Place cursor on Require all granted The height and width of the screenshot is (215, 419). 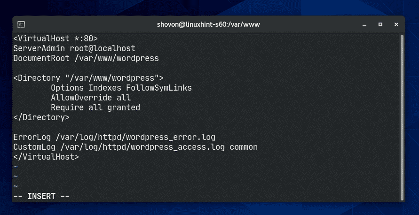pos(95,107)
